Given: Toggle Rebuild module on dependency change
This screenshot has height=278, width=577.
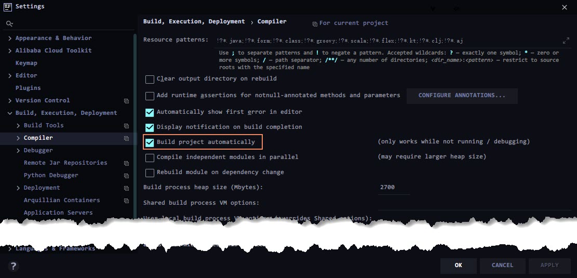Looking at the screenshot, I should tap(150, 173).
